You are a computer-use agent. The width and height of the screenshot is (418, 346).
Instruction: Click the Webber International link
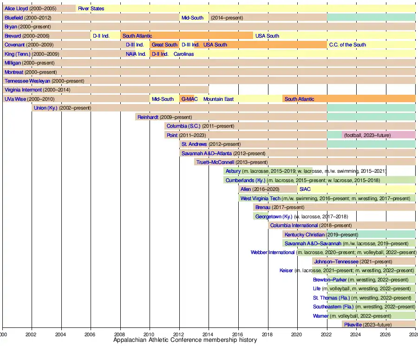272,252
